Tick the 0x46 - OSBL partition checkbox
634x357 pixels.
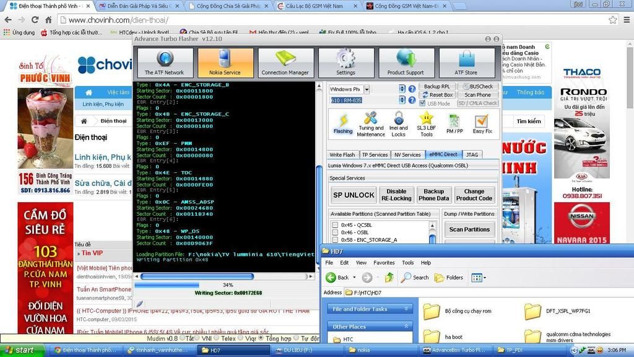(335, 232)
